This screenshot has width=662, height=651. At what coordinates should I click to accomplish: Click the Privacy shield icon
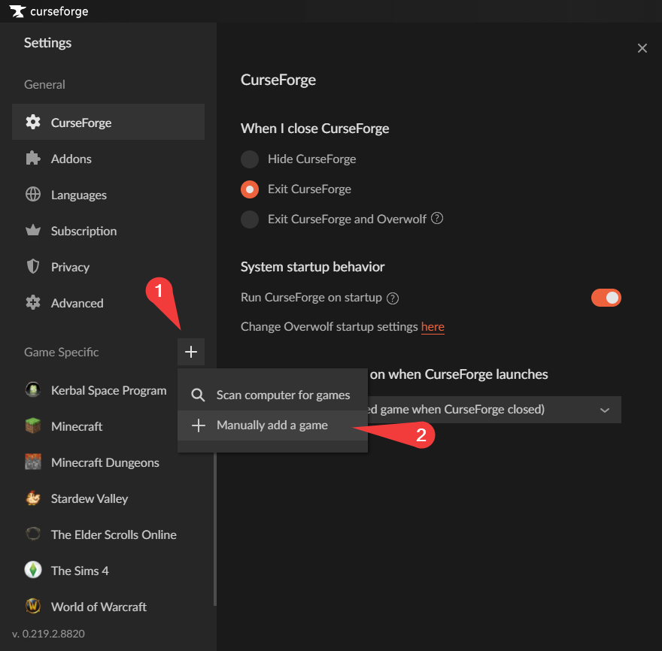click(x=33, y=267)
